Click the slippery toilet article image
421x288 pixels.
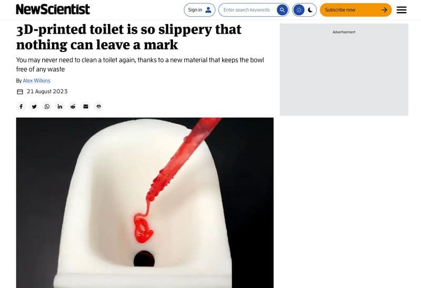pos(145,203)
